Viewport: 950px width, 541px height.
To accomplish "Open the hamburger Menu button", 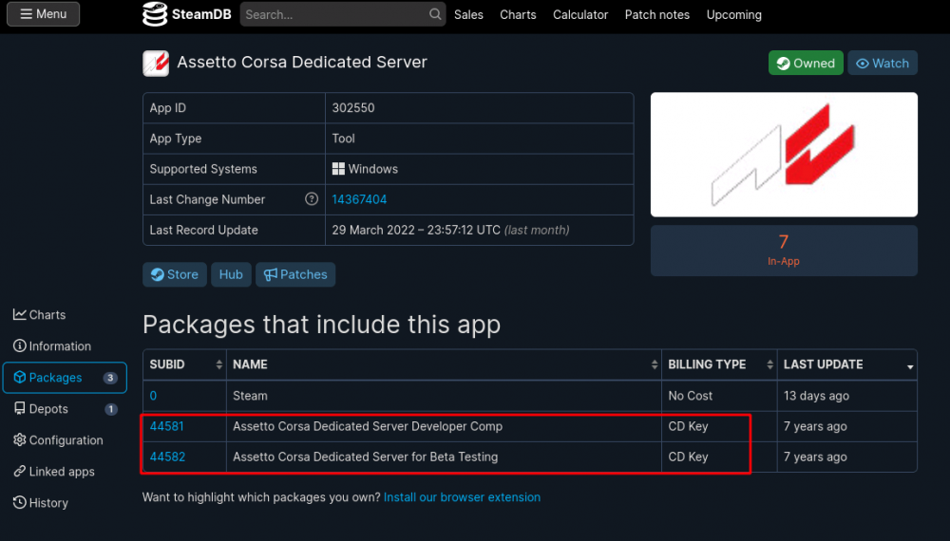I will [x=43, y=14].
